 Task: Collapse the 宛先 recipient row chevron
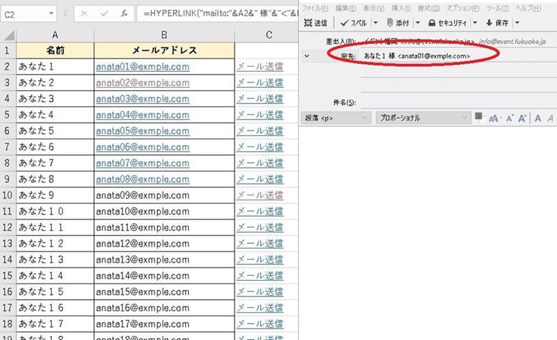click(307, 55)
